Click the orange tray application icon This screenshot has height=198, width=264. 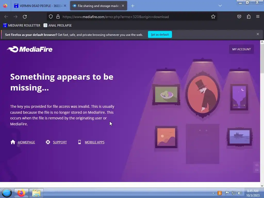point(220,193)
